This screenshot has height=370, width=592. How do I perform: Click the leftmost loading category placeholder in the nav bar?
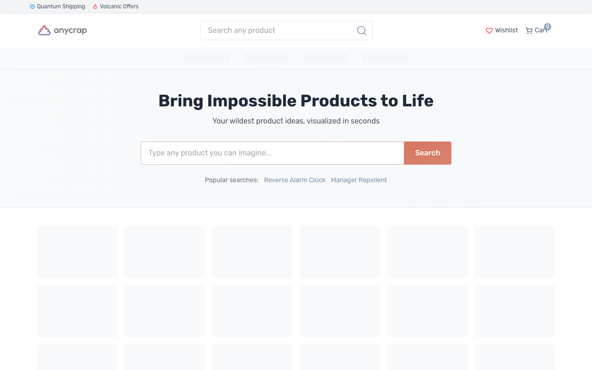[207, 58]
